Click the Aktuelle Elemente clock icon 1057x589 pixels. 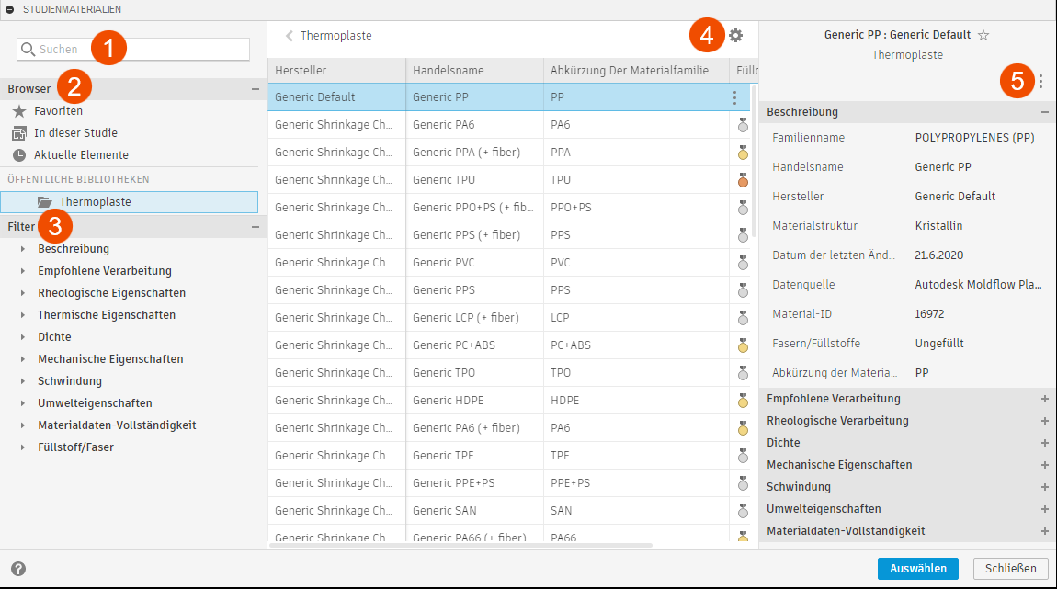[x=19, y=155]
